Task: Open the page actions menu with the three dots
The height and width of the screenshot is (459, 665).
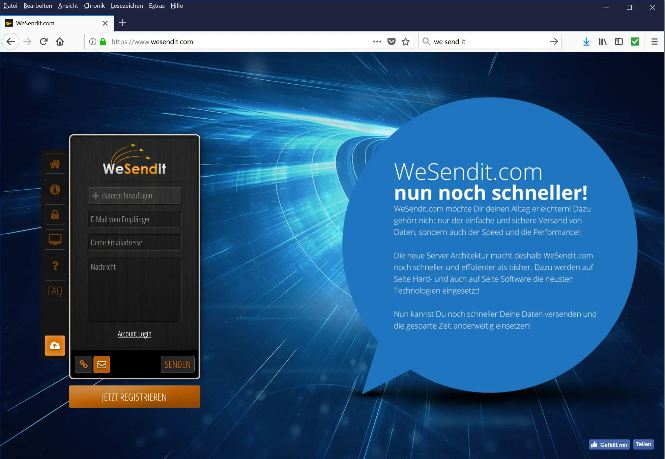Action: 377,42
